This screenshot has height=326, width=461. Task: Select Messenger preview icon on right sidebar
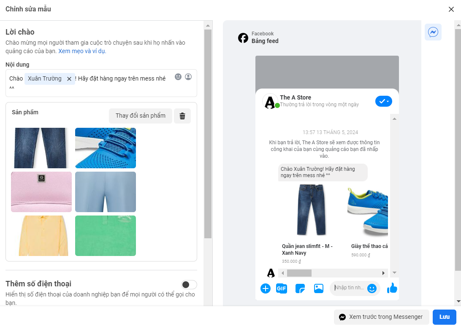tap(433, 32)
